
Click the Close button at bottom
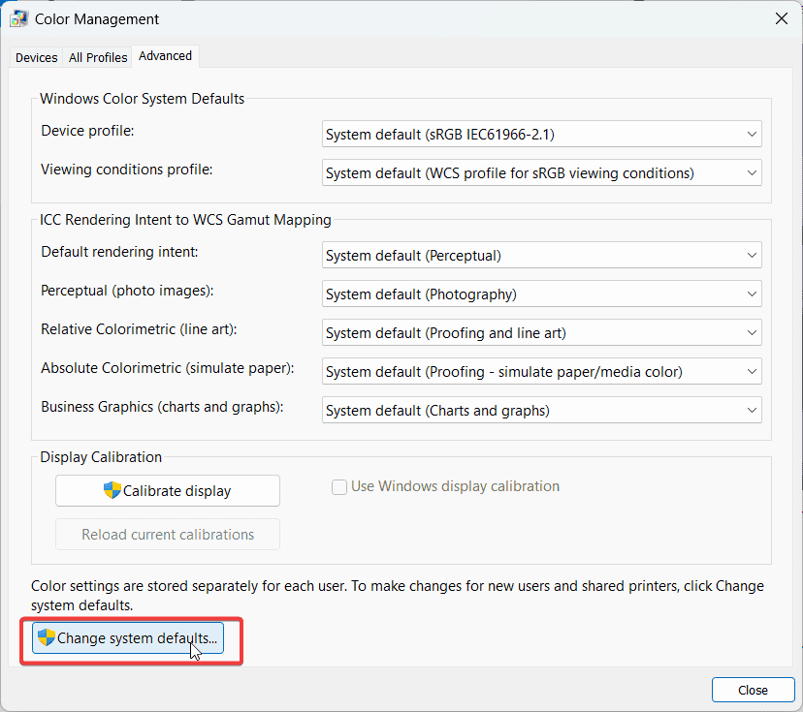(x=753, y=690)
